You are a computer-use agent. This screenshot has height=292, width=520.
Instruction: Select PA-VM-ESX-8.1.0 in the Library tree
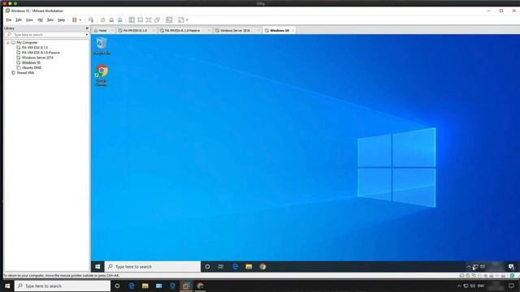[34, 48]
